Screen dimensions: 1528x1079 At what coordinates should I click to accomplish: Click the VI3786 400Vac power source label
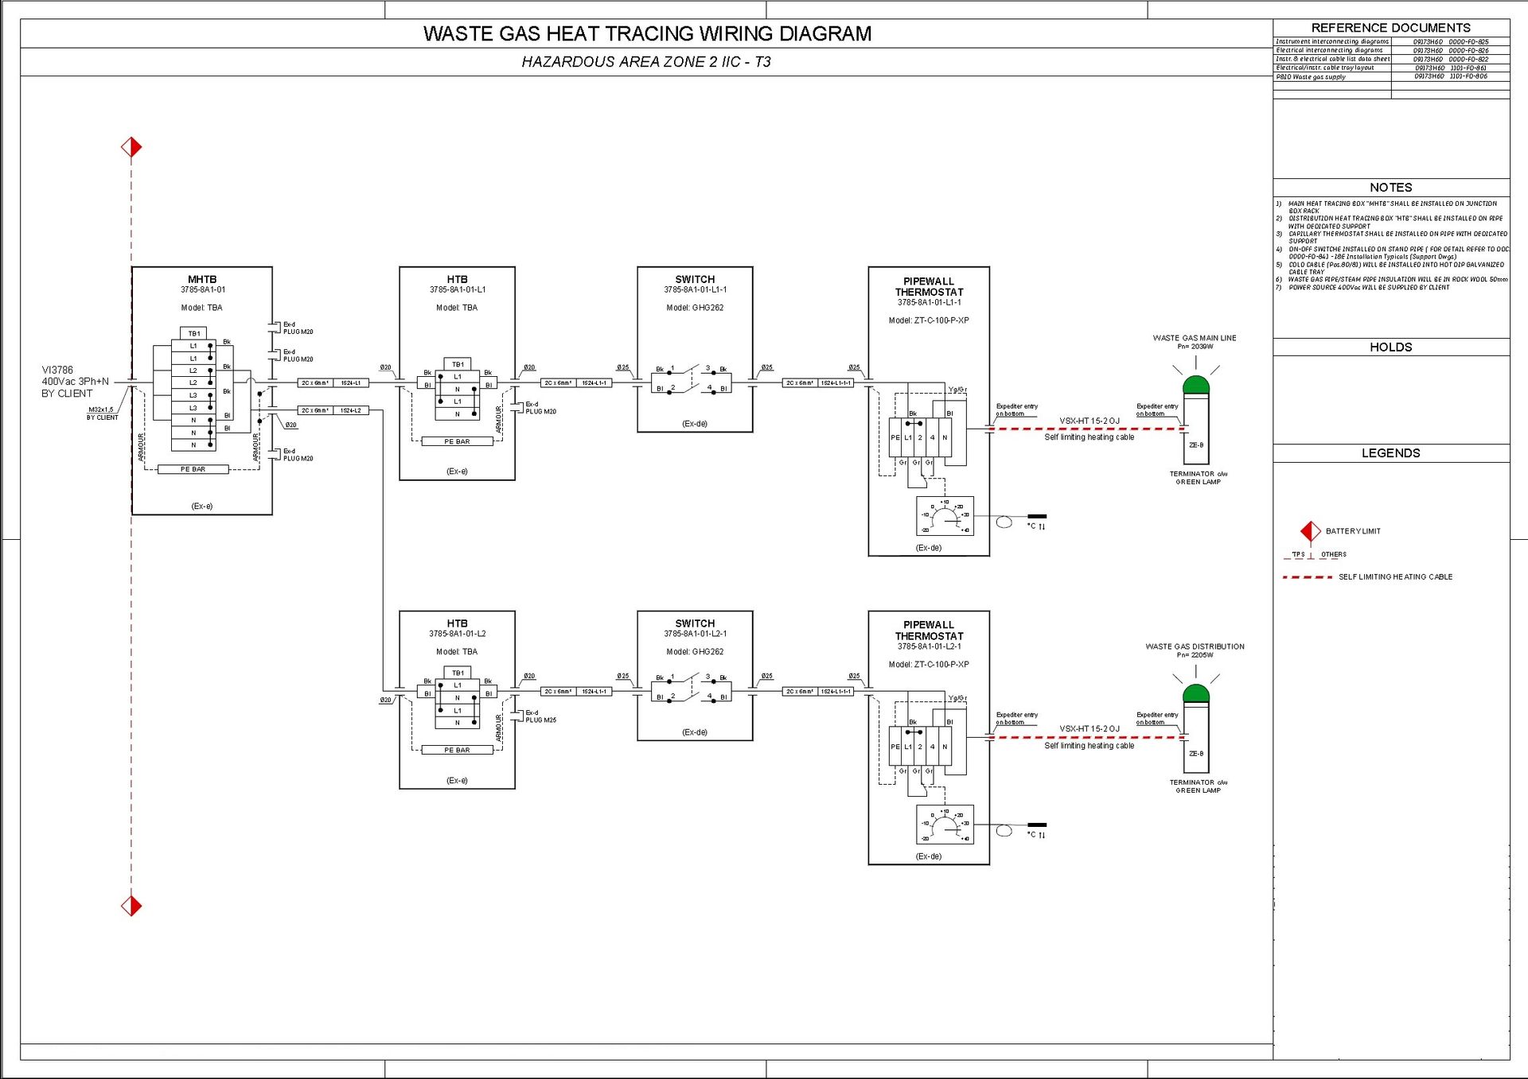[75, 382]
